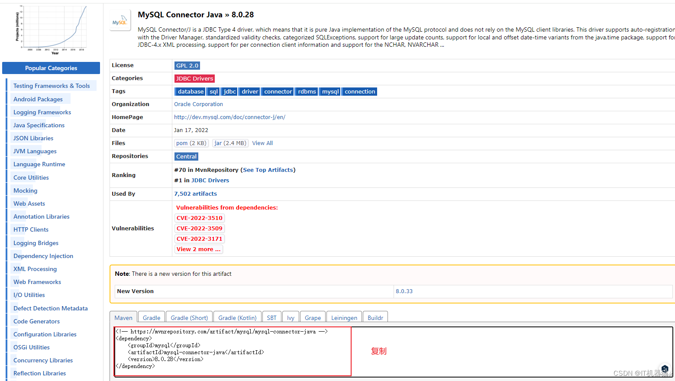Select the database tag

(x=191, y=91)
